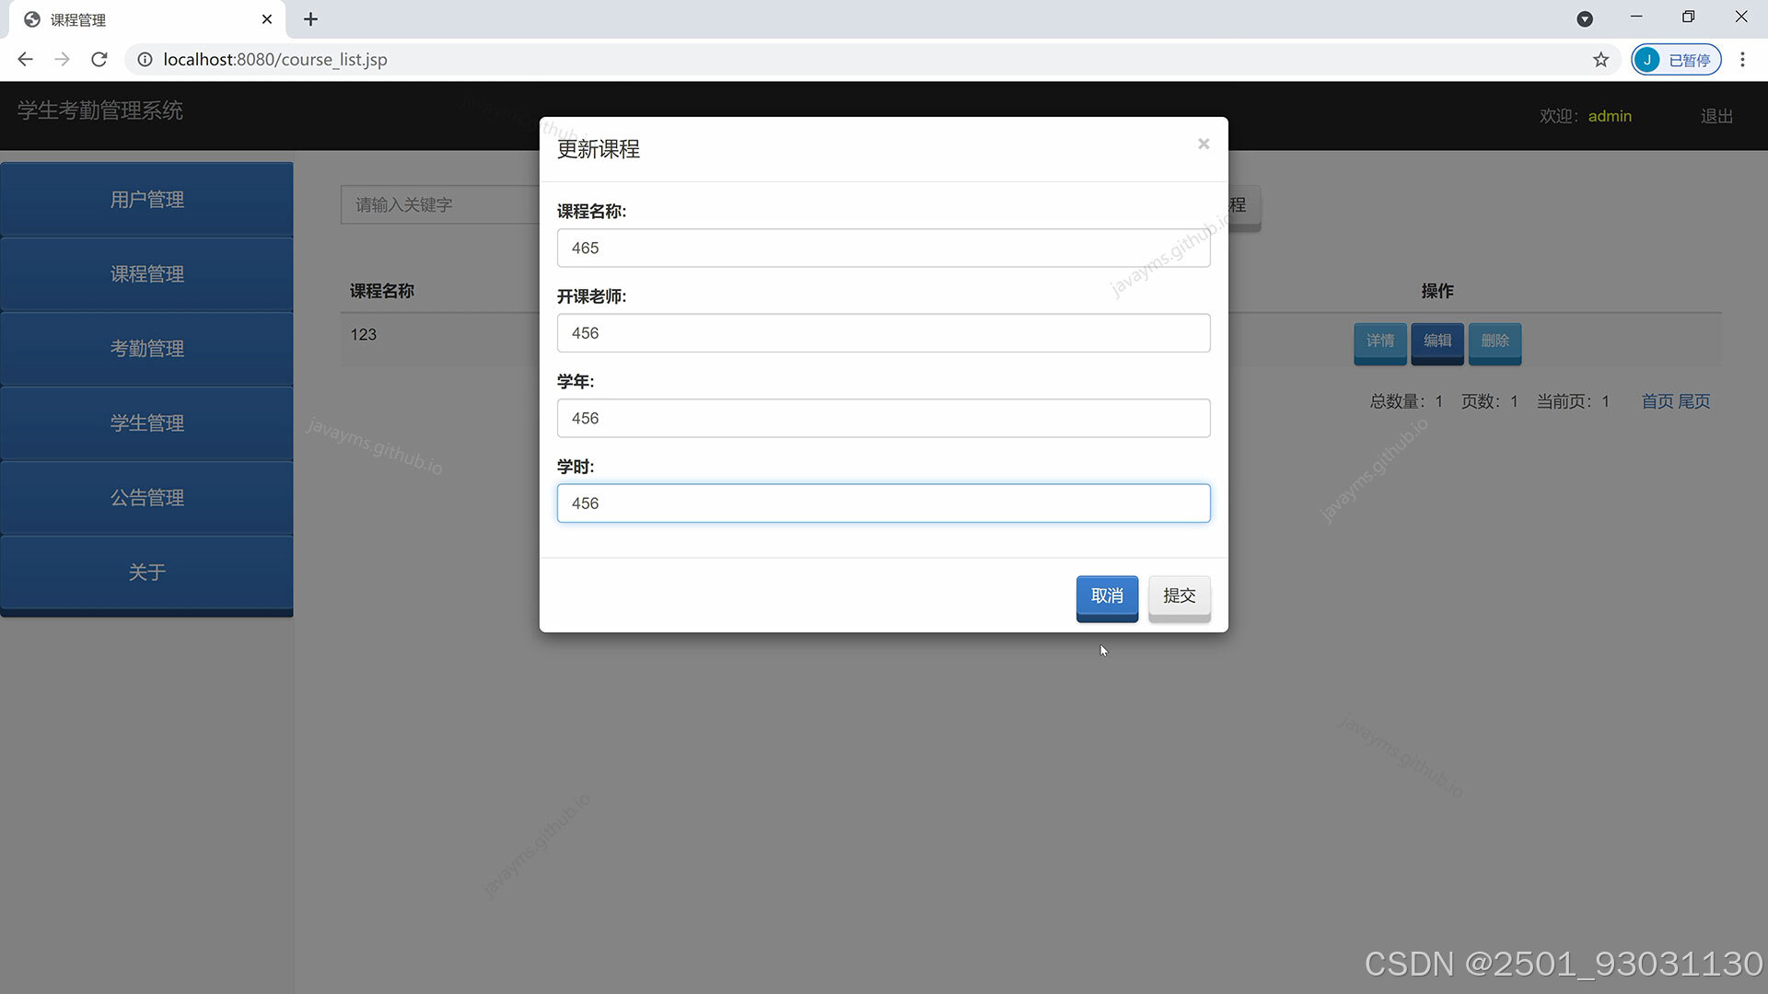The height and width of the screenshot is (994, 1768).
Task: Click the 操作 column header
Action: click(1436, 291)
